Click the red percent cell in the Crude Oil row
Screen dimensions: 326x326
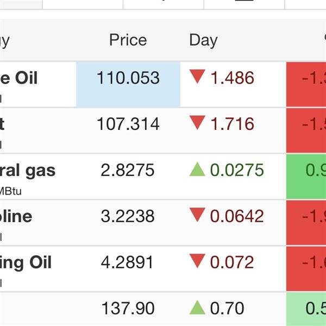(x=306, y=84)
